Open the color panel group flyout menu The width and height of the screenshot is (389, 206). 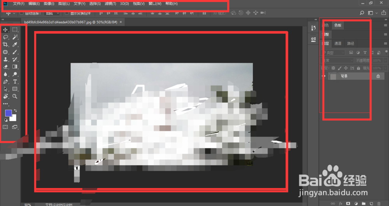point(385,25)
